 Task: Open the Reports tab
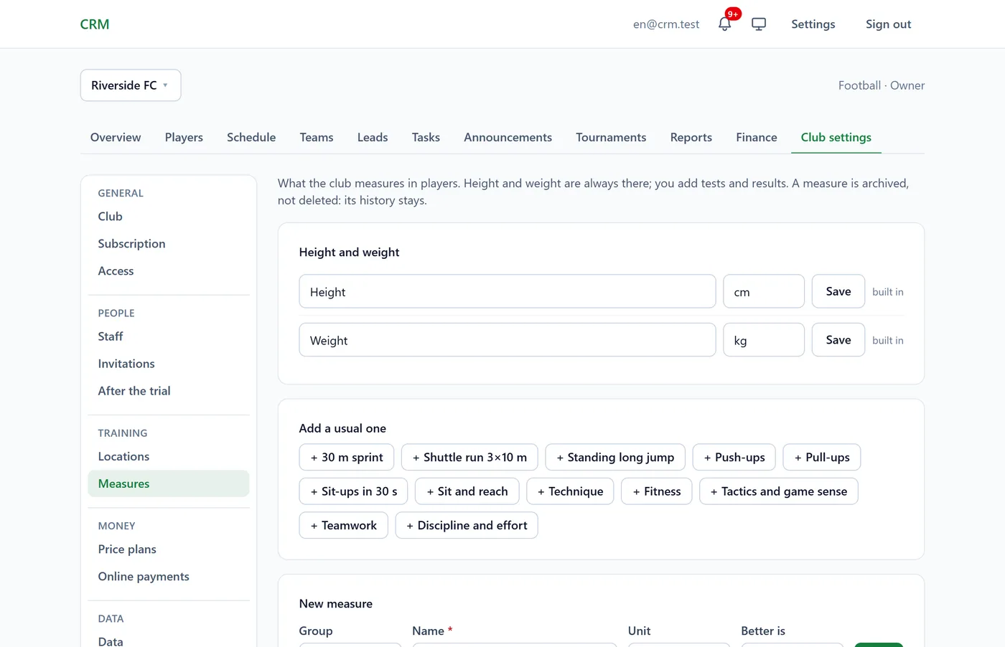pyautogui.click(x=691, y=137)
